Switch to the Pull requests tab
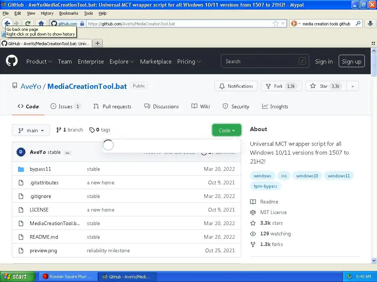This screenshot has width=377, height=282. (x=112, y=106)
